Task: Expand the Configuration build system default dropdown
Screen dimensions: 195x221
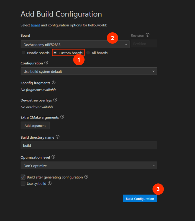Action: pyautogui.click(x=89, y=71)
